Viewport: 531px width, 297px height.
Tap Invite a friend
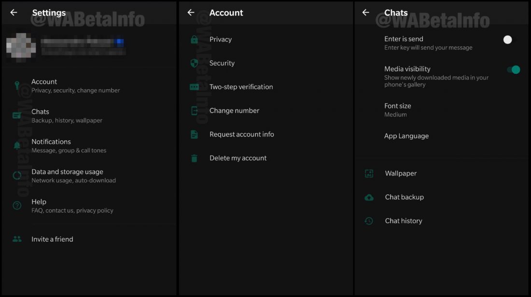click(52, 239)
